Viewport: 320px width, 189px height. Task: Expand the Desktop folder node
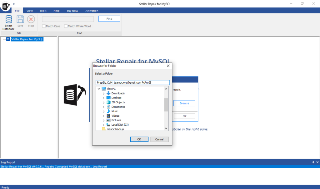point(104,98)
